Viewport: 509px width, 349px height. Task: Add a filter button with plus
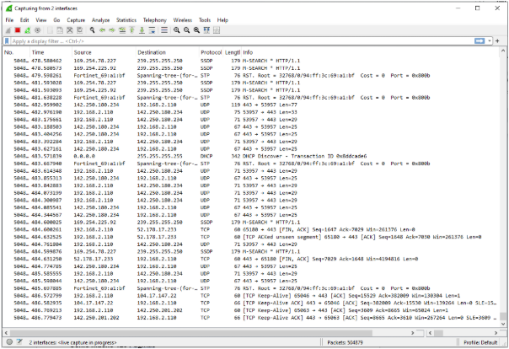click(497, 40)
